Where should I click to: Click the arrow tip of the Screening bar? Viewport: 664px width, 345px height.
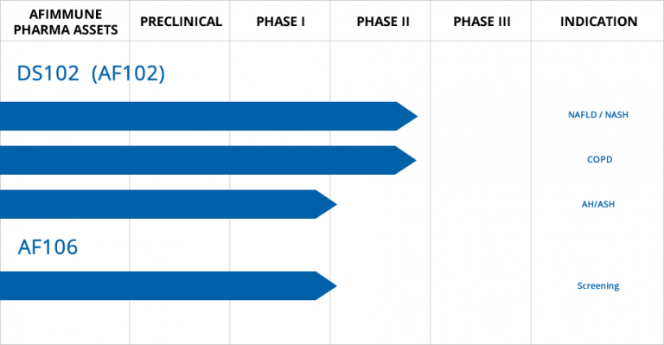(x=326, y=285)
